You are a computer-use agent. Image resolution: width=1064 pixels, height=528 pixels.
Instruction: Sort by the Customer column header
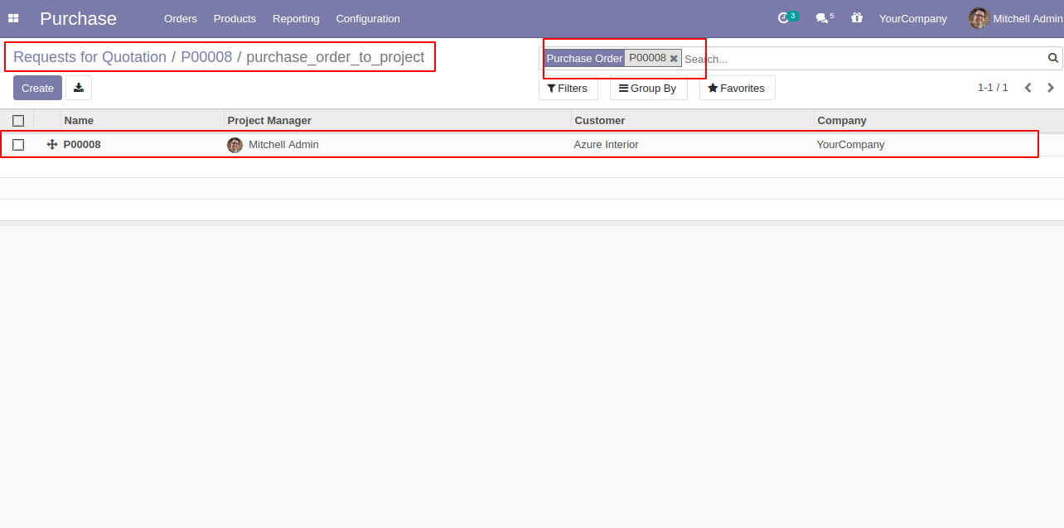pyautogui.click(x=693, y=121)
